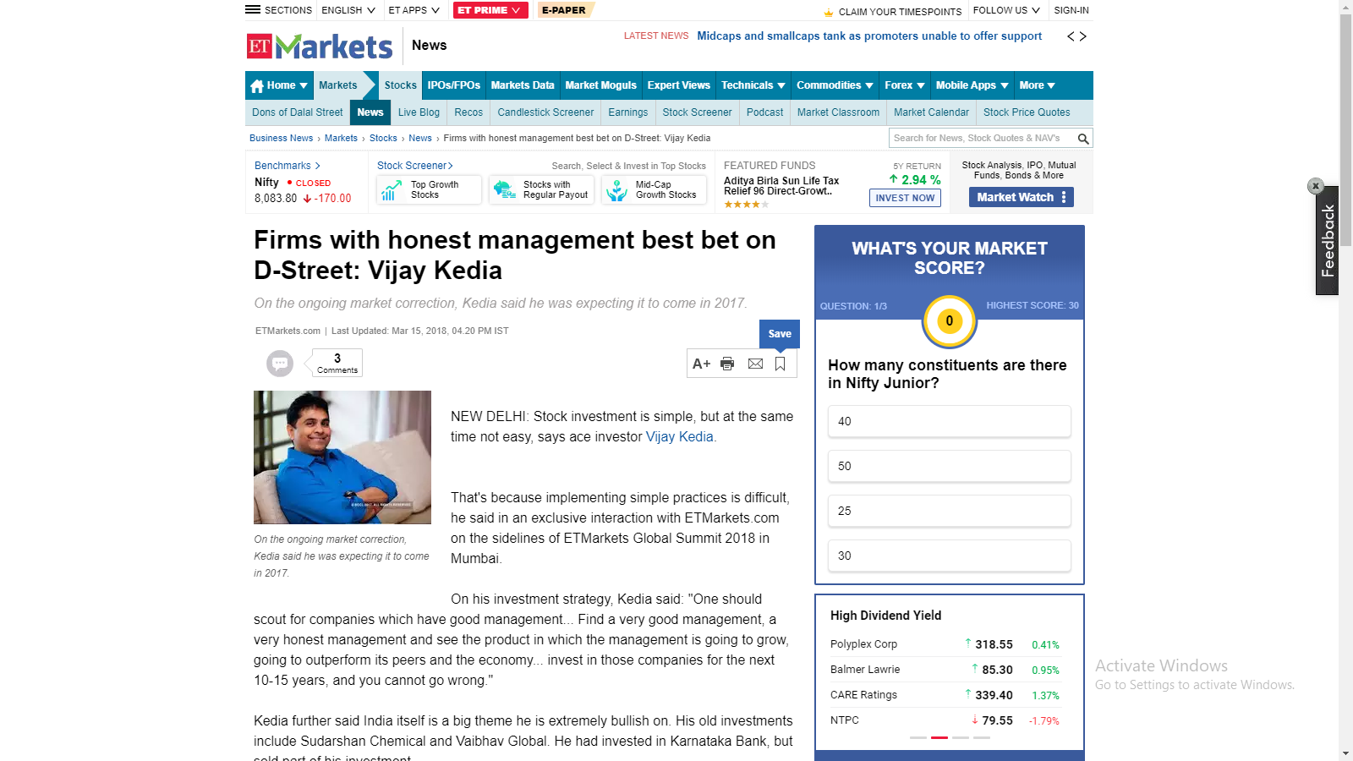Click the Business News breadcrumb
1353x761 pixels.
(x=281, y=138)
